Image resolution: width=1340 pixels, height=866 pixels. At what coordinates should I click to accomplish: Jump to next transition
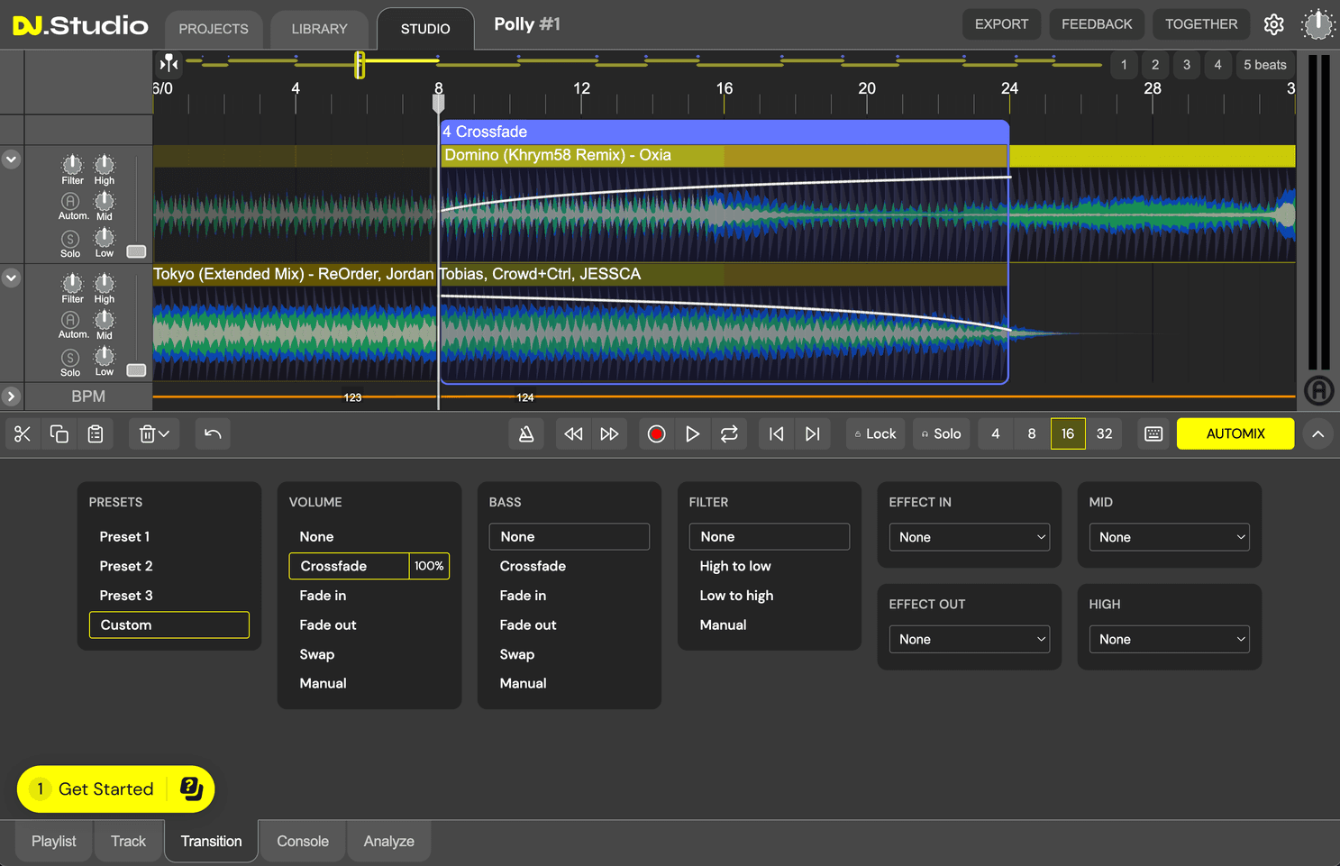click(x=812, y=434)
